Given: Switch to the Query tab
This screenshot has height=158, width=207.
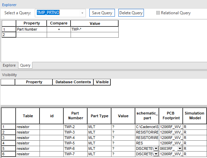Looking at the screenshot, I should 25,65.
